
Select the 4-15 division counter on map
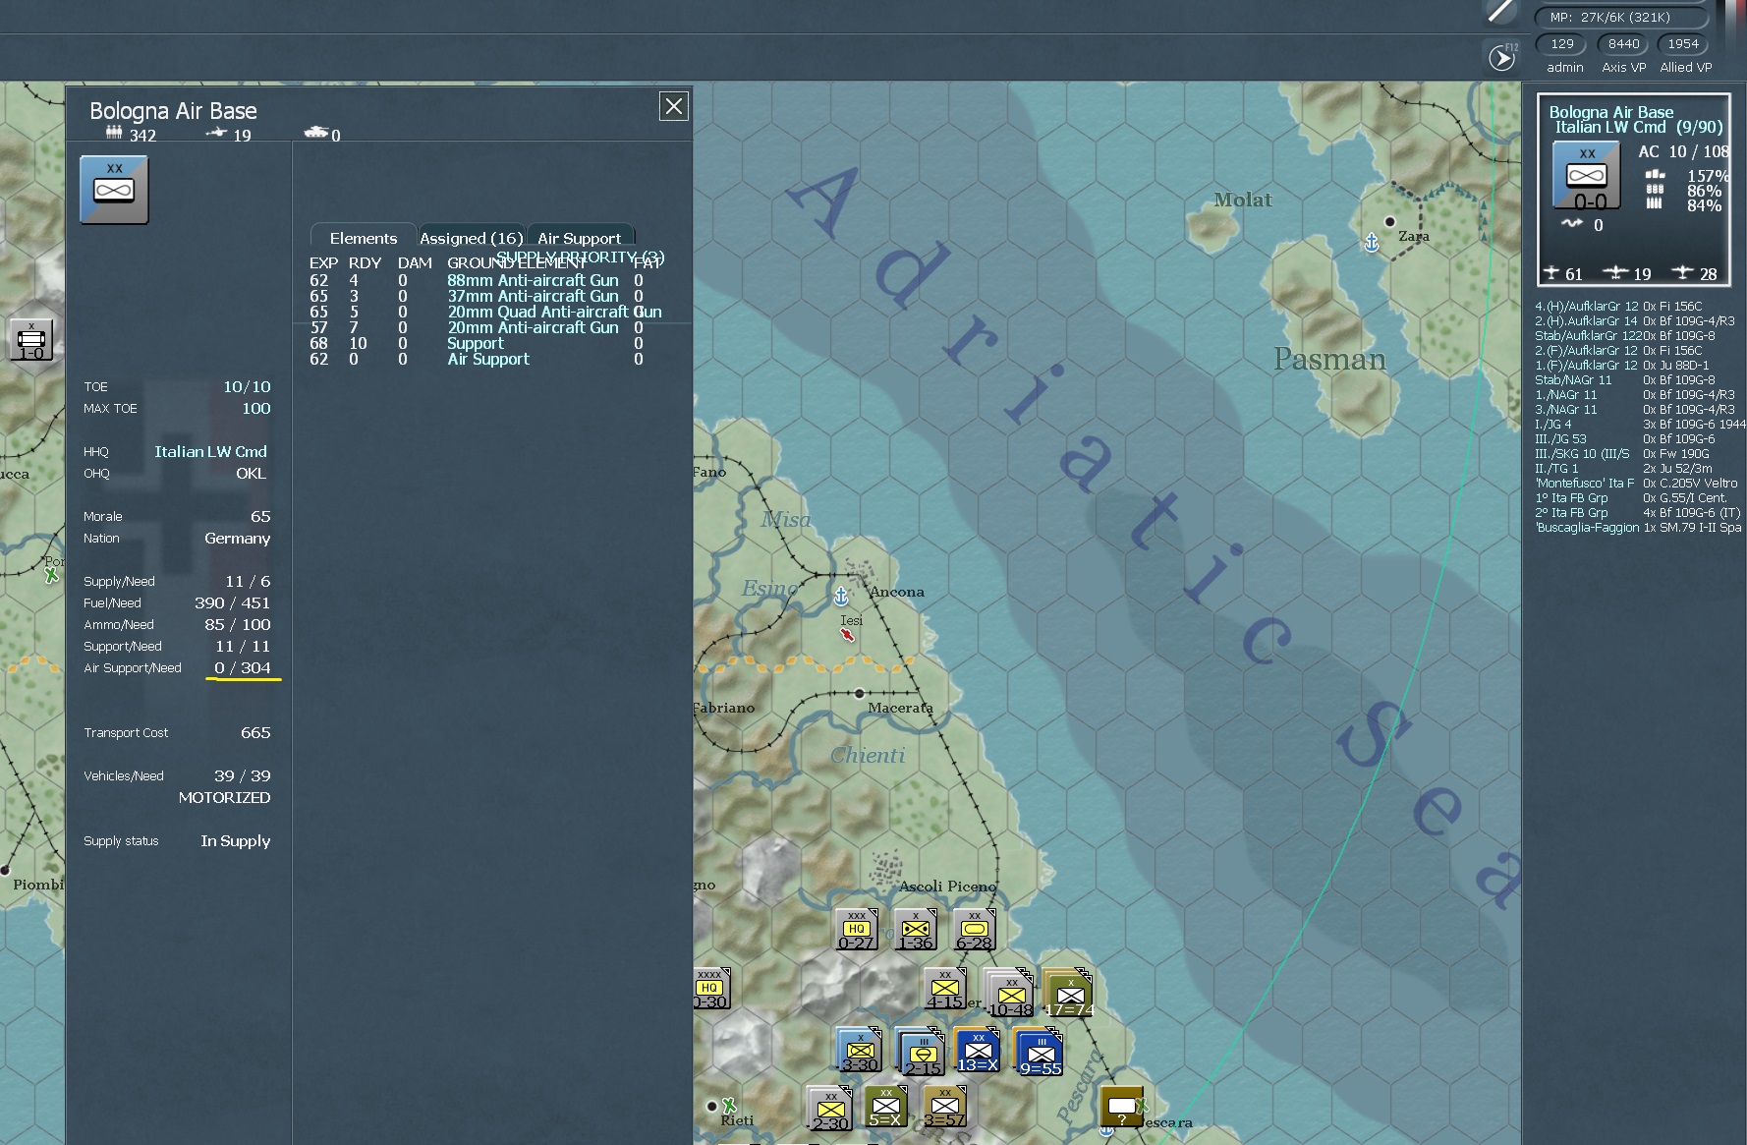(945, 989)
